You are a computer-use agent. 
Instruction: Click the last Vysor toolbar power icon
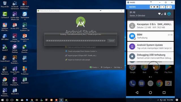click(170, 7)
